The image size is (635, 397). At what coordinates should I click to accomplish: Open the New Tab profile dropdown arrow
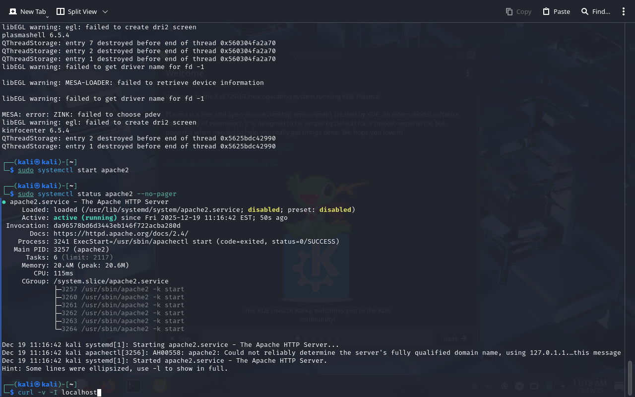pos(47,17)
